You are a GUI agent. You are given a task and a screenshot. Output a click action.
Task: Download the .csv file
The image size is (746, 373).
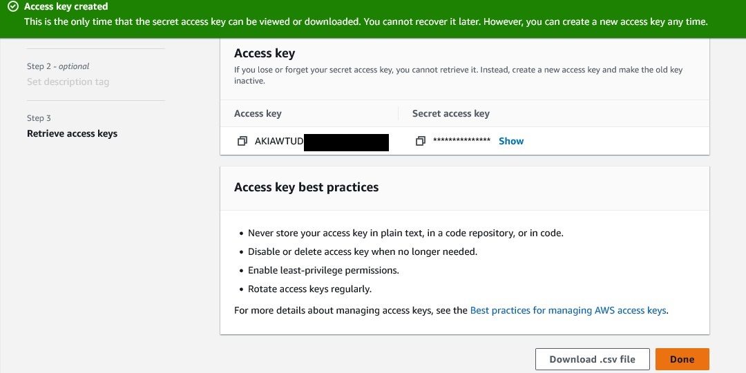592,359
